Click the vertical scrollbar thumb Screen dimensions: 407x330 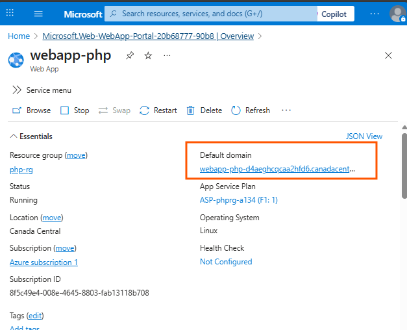404,166
